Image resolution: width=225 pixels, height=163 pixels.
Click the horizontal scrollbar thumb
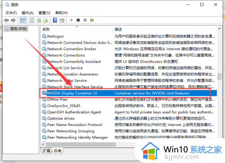pos(81,145)
